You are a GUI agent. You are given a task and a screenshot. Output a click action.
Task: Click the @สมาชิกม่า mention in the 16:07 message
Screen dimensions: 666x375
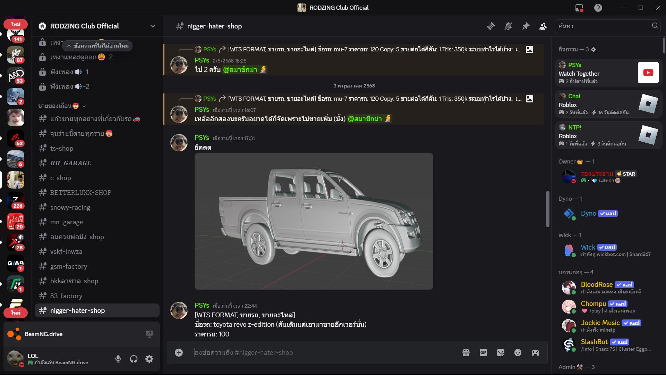coord(370,119)
